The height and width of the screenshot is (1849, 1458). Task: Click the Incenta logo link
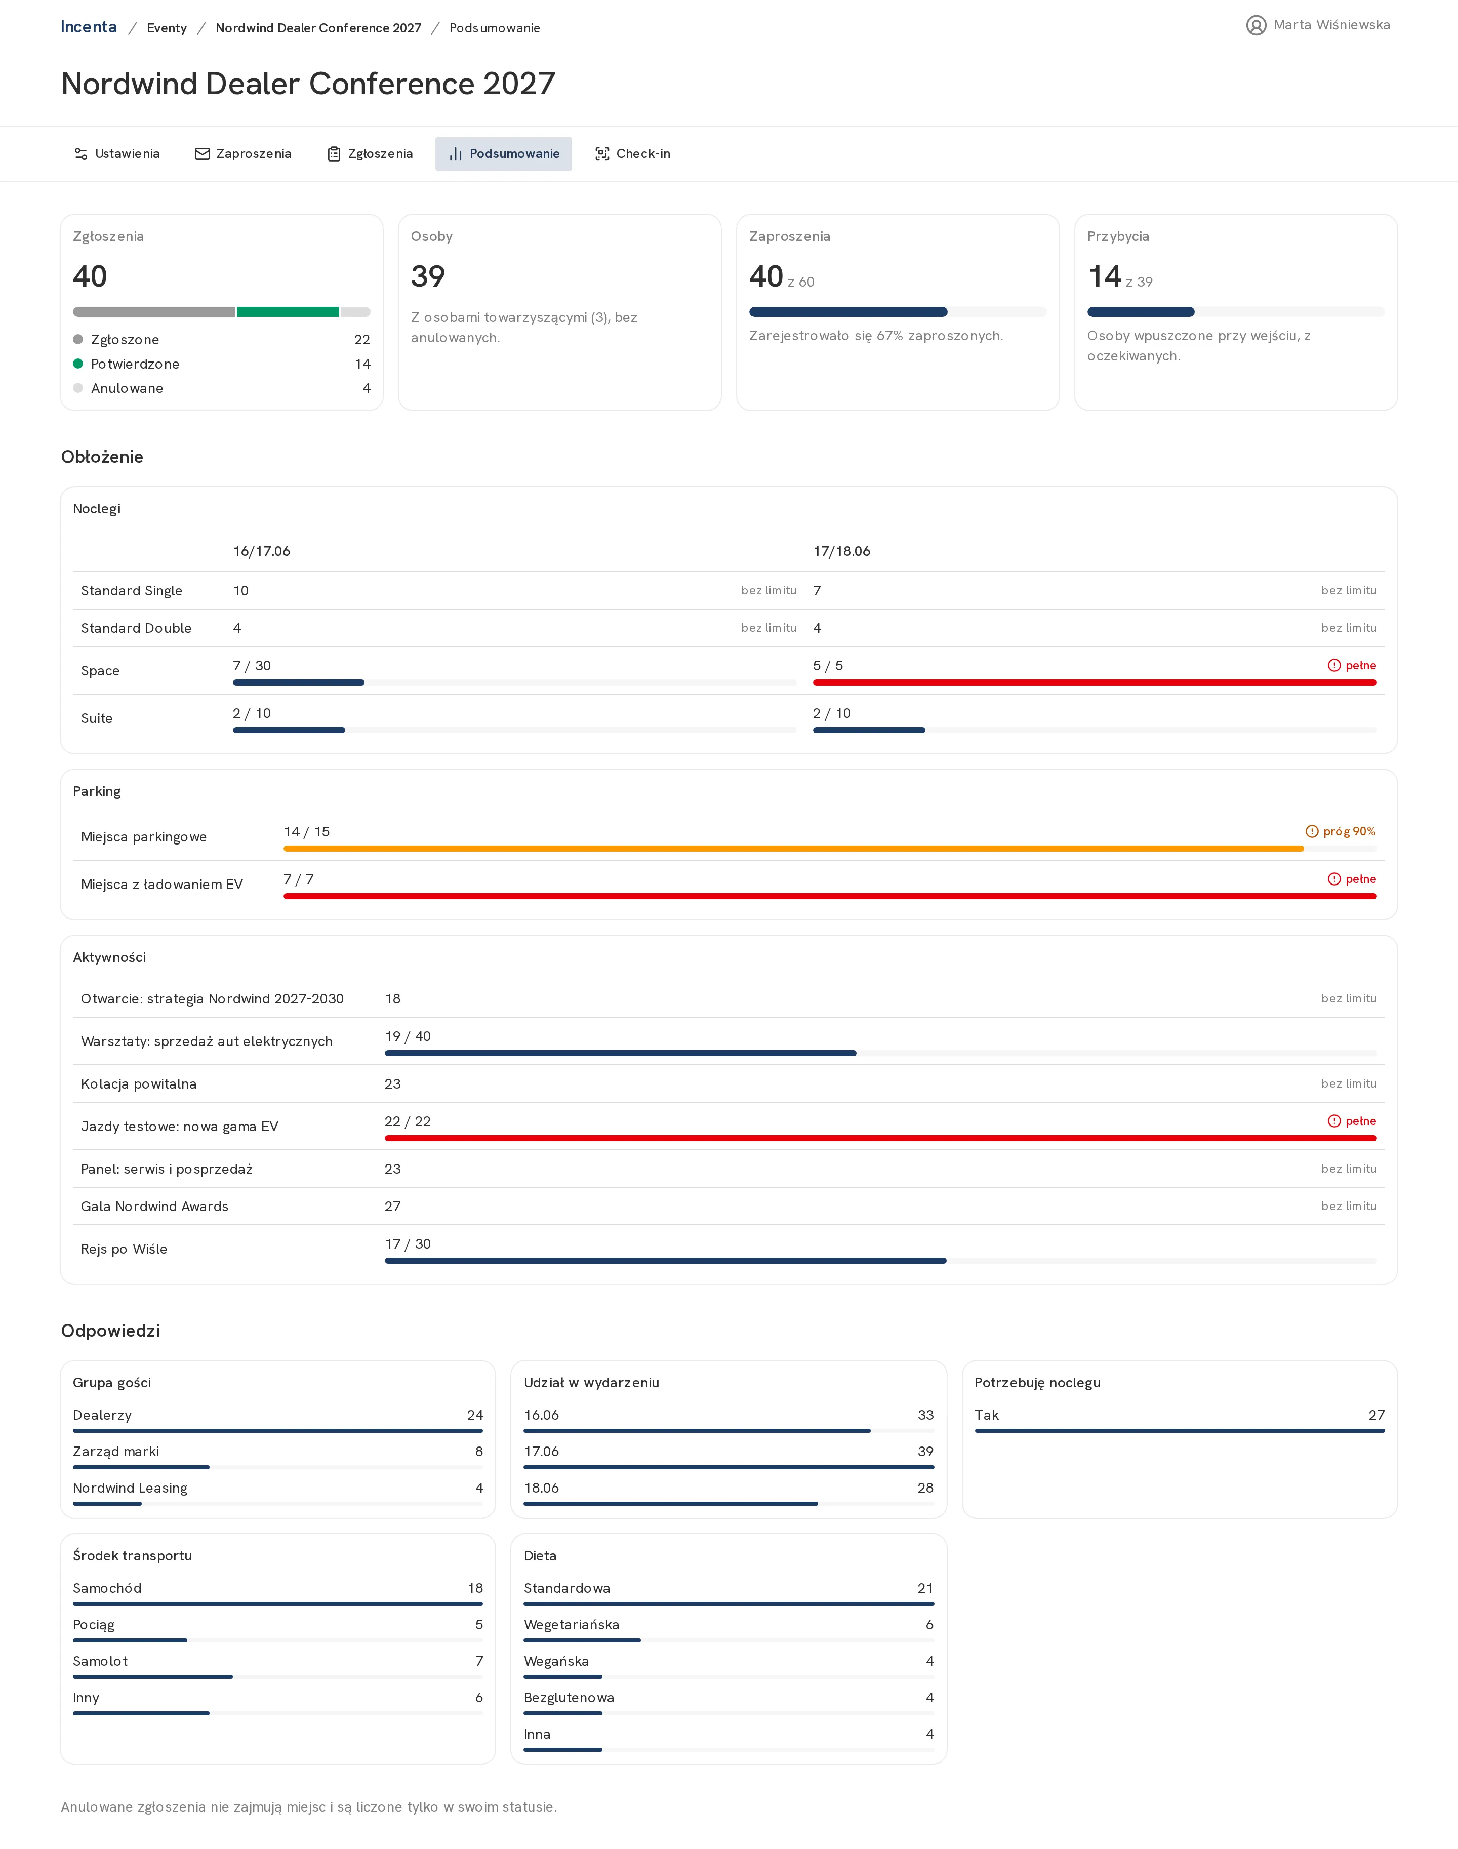coord(89,26)
